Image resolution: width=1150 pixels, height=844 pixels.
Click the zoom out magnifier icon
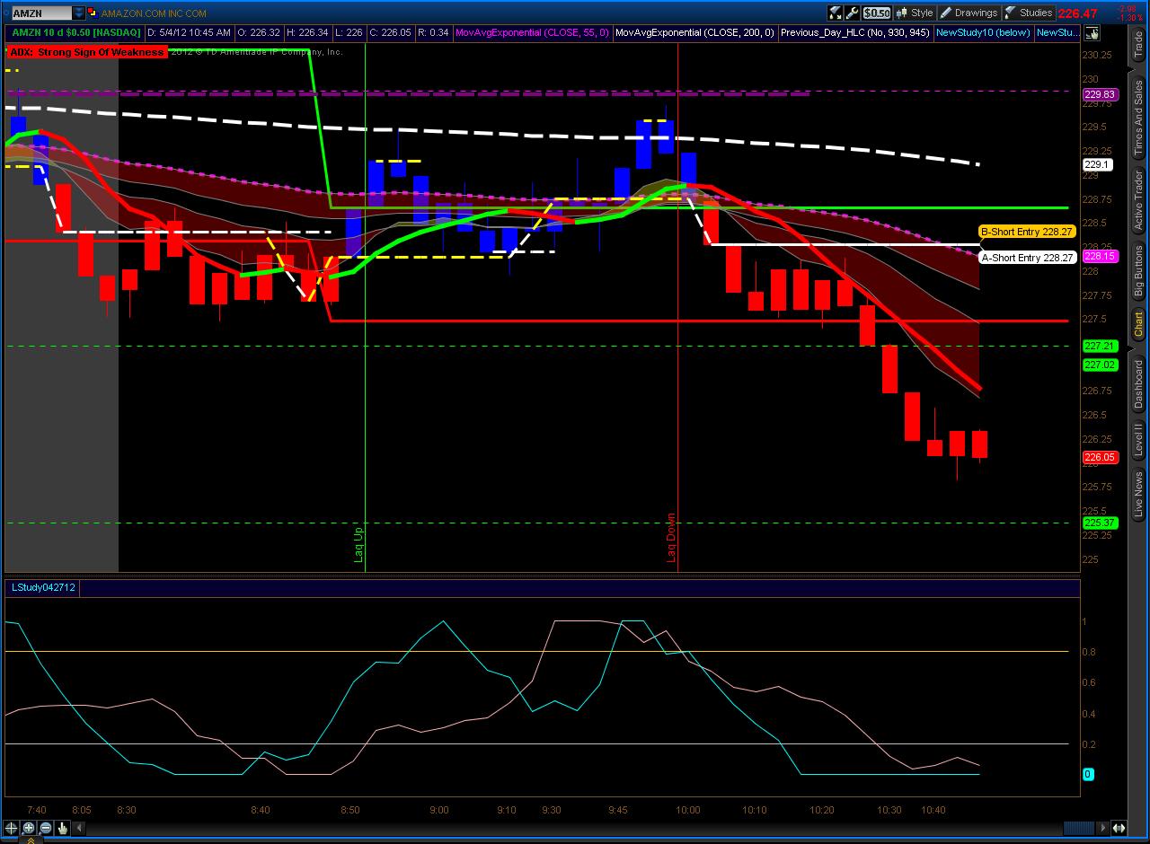[46, 828]
